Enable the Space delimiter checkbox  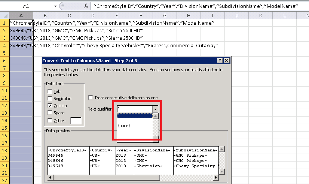tap(50, 112)
